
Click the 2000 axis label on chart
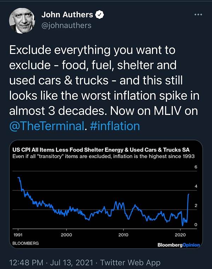tap(66, 235)
